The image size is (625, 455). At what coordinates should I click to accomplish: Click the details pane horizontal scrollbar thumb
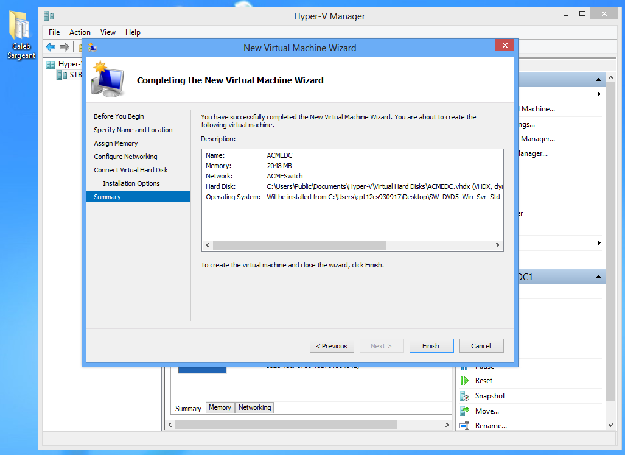coord(286,425)
